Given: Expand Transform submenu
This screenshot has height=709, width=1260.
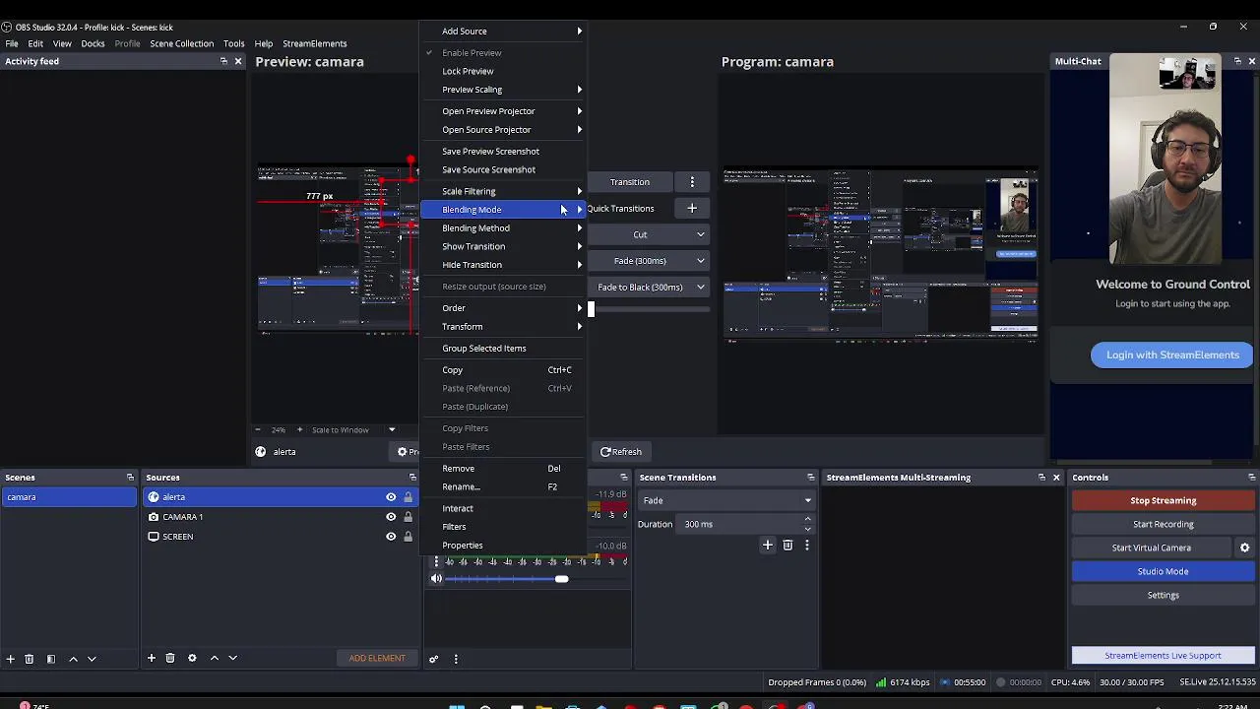Looking at the screenshot, I should [503, 327].
